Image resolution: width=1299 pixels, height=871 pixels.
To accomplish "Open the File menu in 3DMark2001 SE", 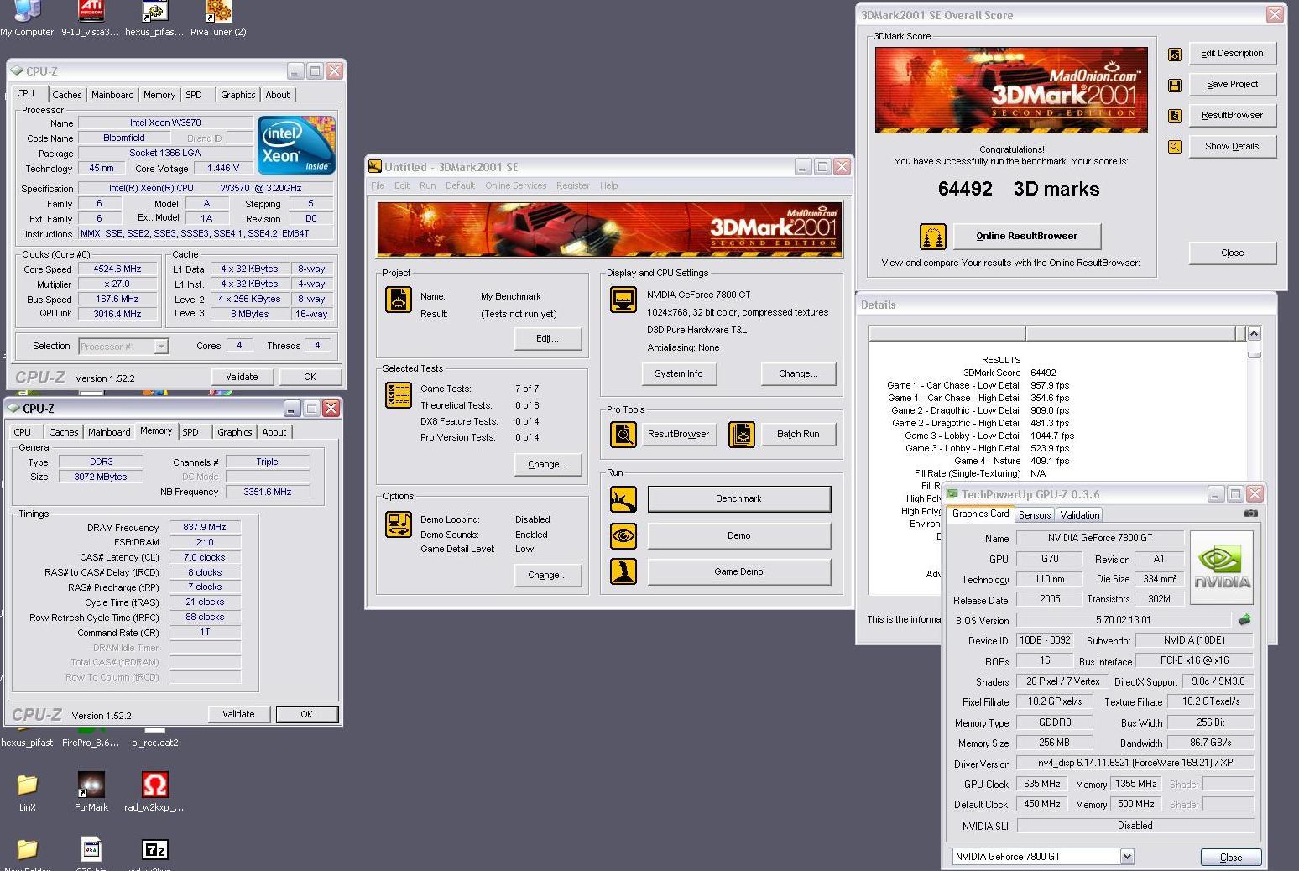I will tap(378, 185).
